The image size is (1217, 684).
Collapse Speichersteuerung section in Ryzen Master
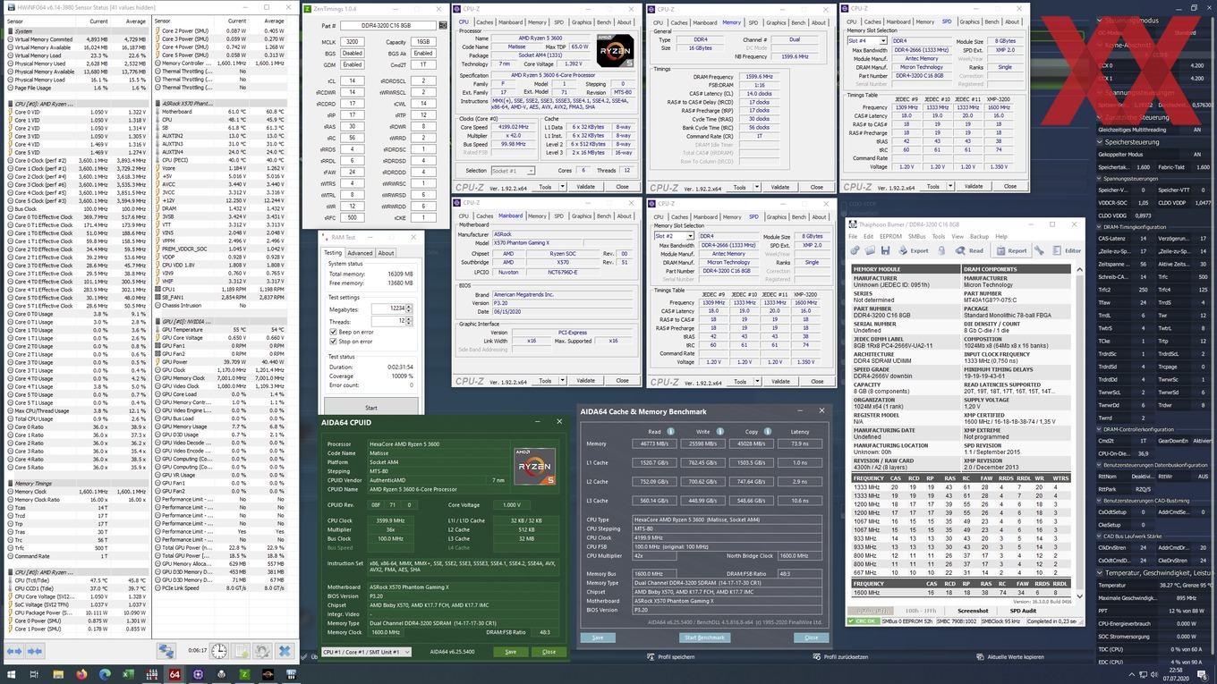(1100, 142)
